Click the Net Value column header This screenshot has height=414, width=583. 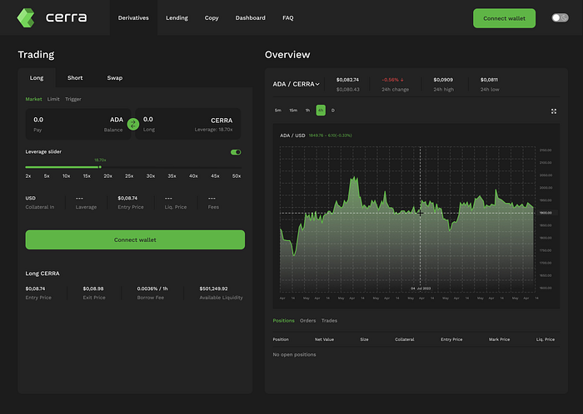(324, 339)
